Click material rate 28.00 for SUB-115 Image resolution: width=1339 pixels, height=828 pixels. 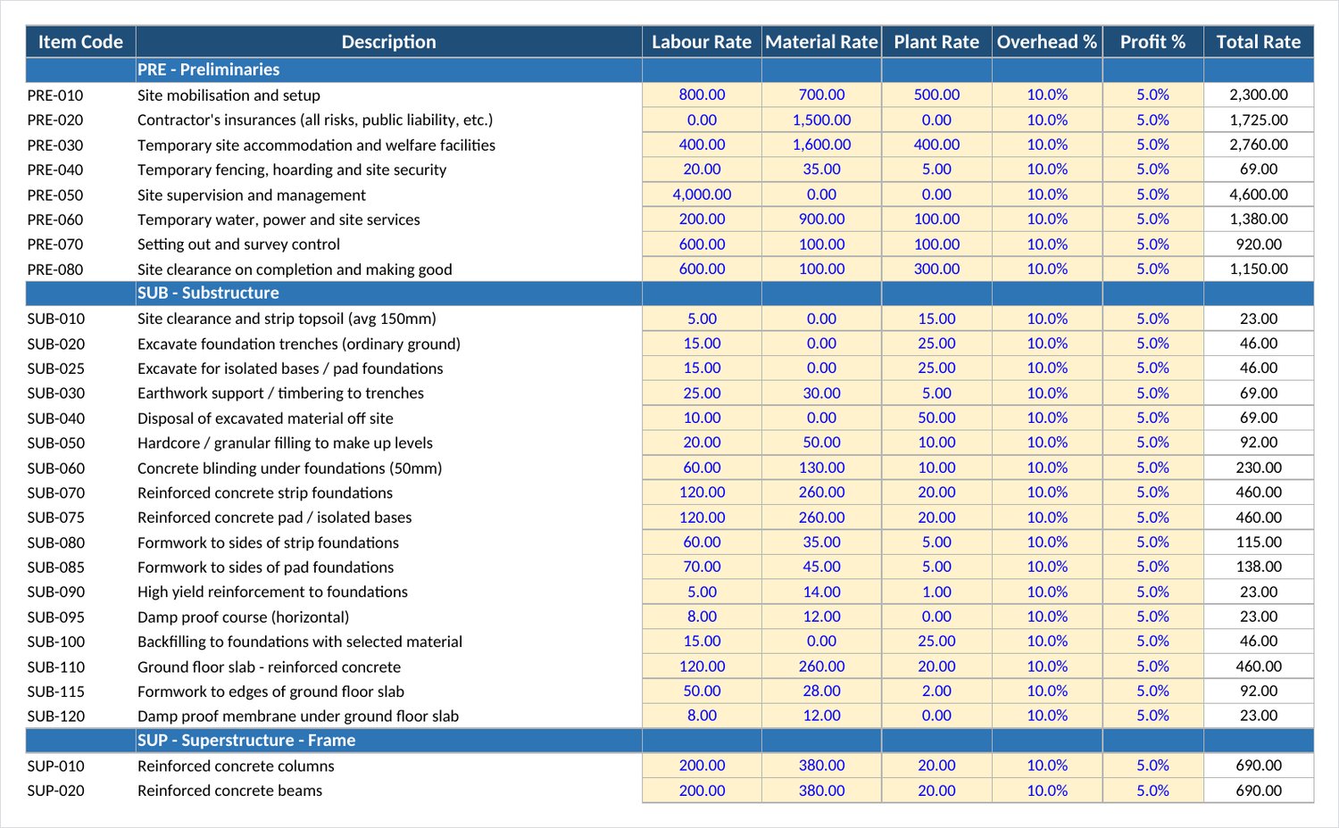click(821, 691)
